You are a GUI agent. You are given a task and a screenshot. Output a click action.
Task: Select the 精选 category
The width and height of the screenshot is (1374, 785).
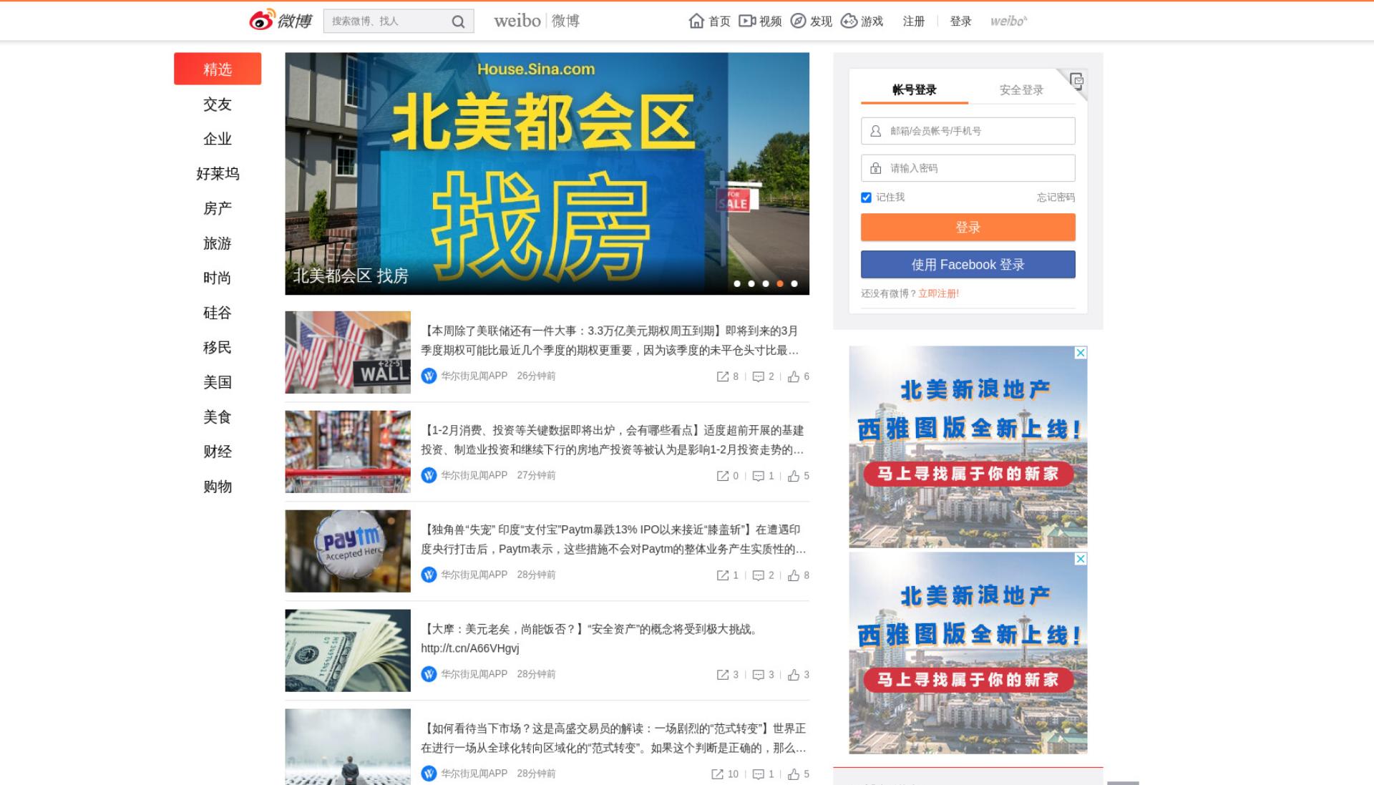coord(218,69)
